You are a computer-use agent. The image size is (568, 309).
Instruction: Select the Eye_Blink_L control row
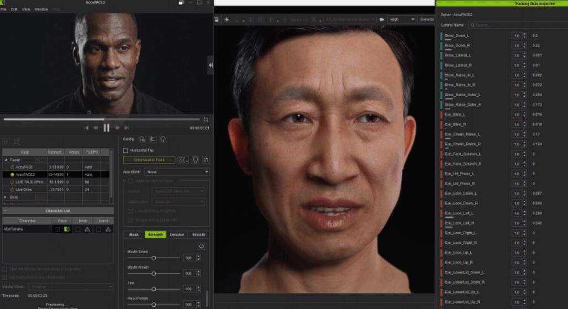tap(503, 114)
